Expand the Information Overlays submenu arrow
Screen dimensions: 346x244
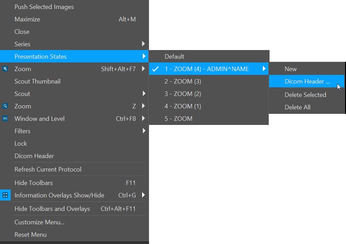144,195
